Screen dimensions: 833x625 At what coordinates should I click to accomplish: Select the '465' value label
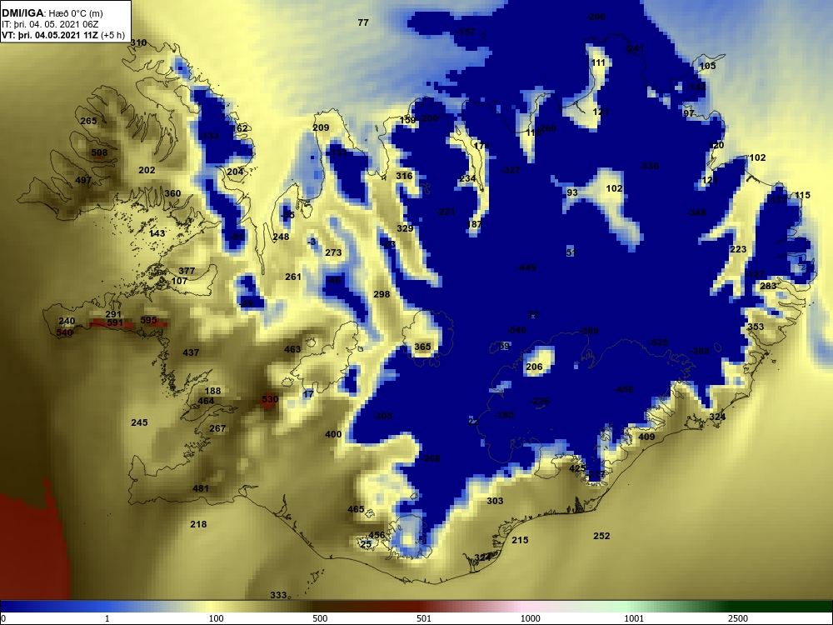click(356, 509)
